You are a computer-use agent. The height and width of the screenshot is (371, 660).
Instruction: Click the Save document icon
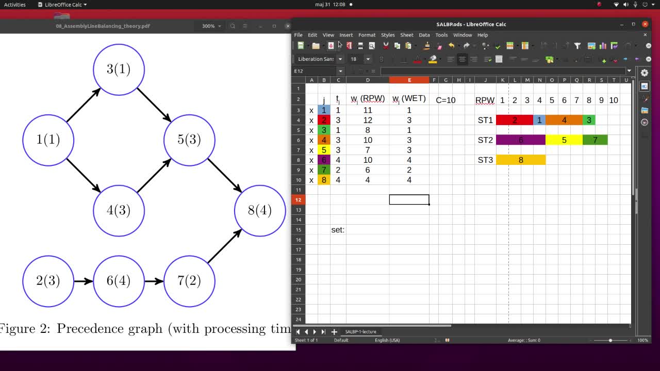coord(331,46)
